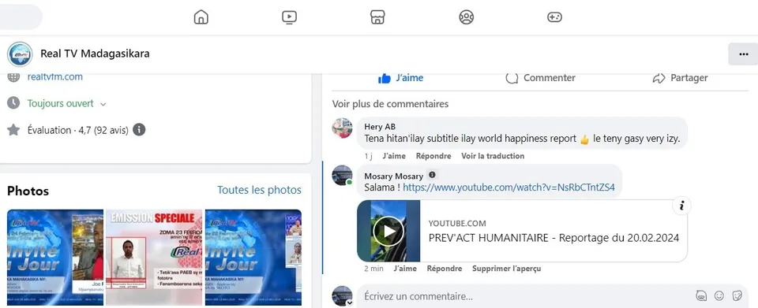Open the realtvfm.com website link

coord(55,76)
